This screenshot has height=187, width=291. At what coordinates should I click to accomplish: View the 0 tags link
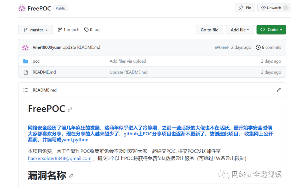click(93, 30)
